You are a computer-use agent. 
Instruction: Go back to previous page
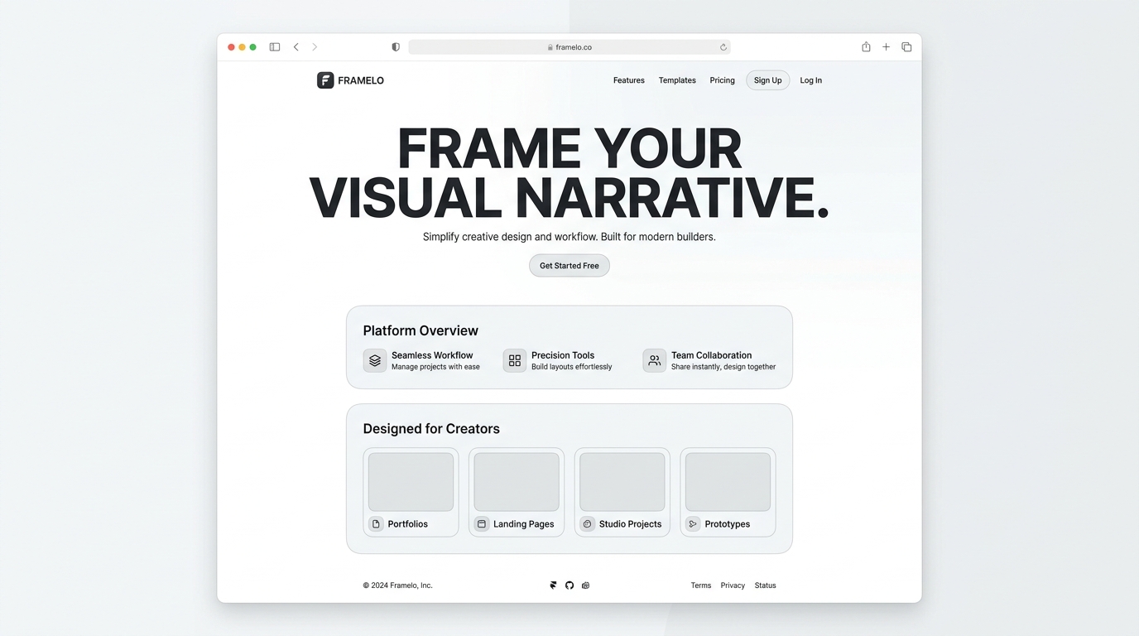pyautogui.click(x=296, y=47)
